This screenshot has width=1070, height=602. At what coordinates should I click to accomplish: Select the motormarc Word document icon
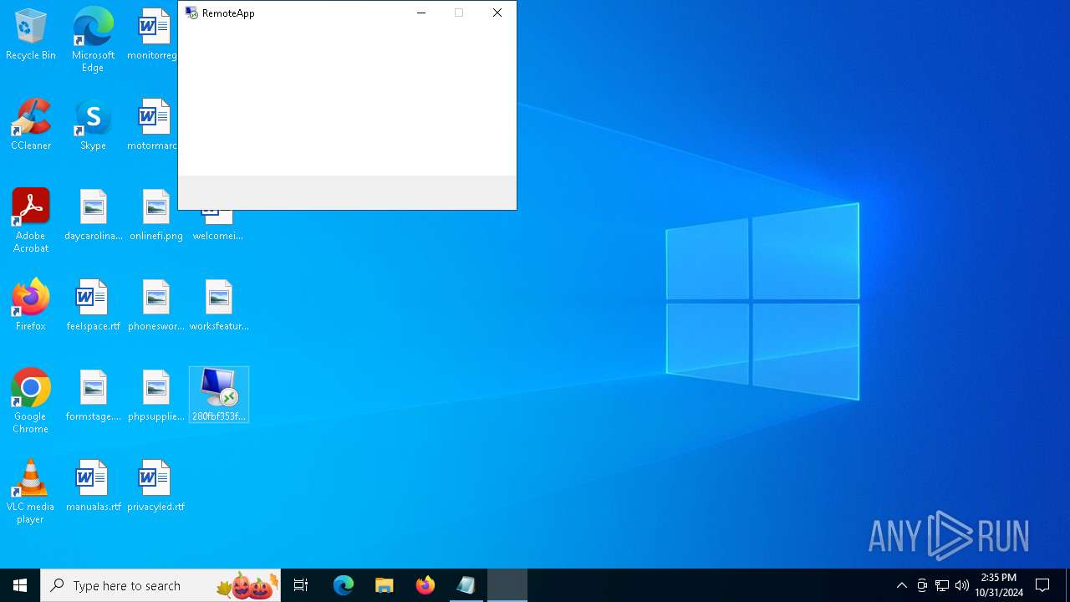tap(154, 125)
